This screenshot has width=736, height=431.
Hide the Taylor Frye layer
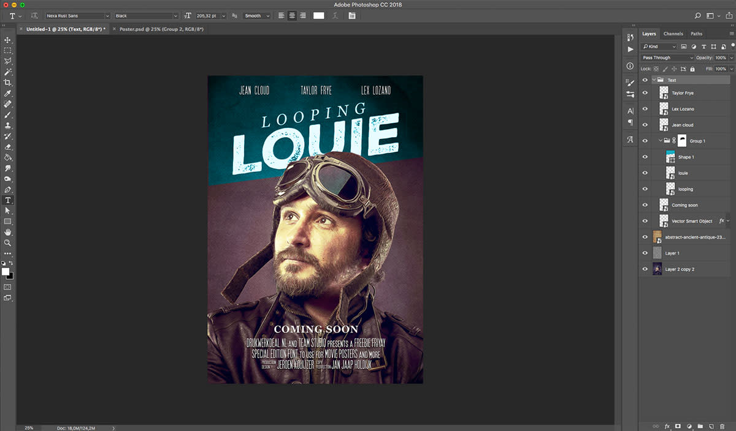click(x=645, y=93)
